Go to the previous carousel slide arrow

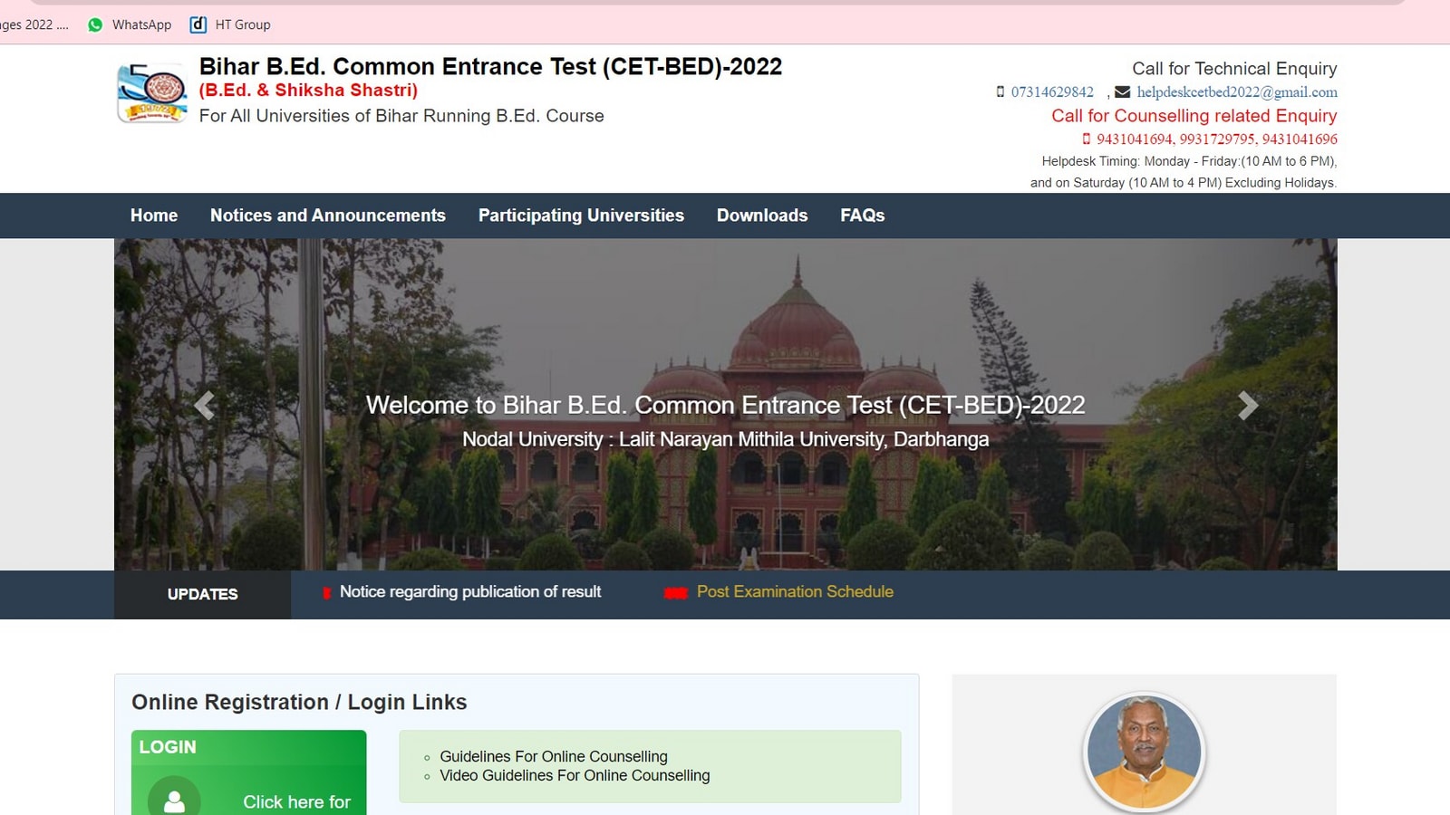tap(205, 405)
